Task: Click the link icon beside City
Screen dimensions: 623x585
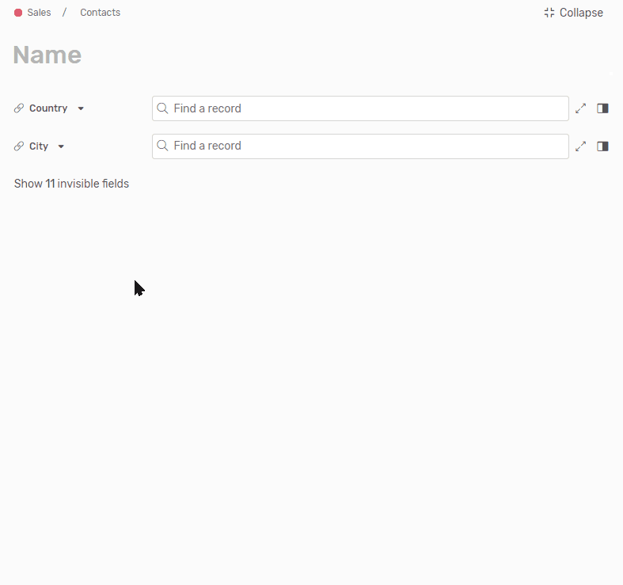Action: 19,146
